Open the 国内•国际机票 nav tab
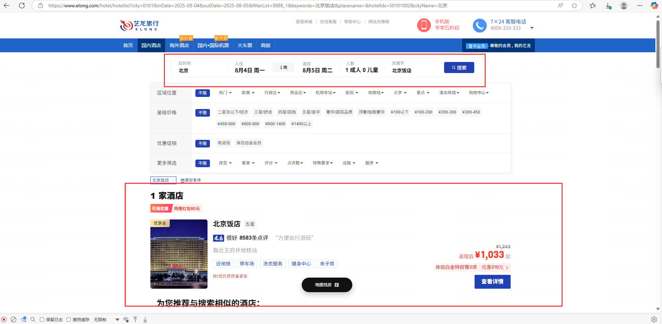662x324 pixels. click(x=213, y=45)
